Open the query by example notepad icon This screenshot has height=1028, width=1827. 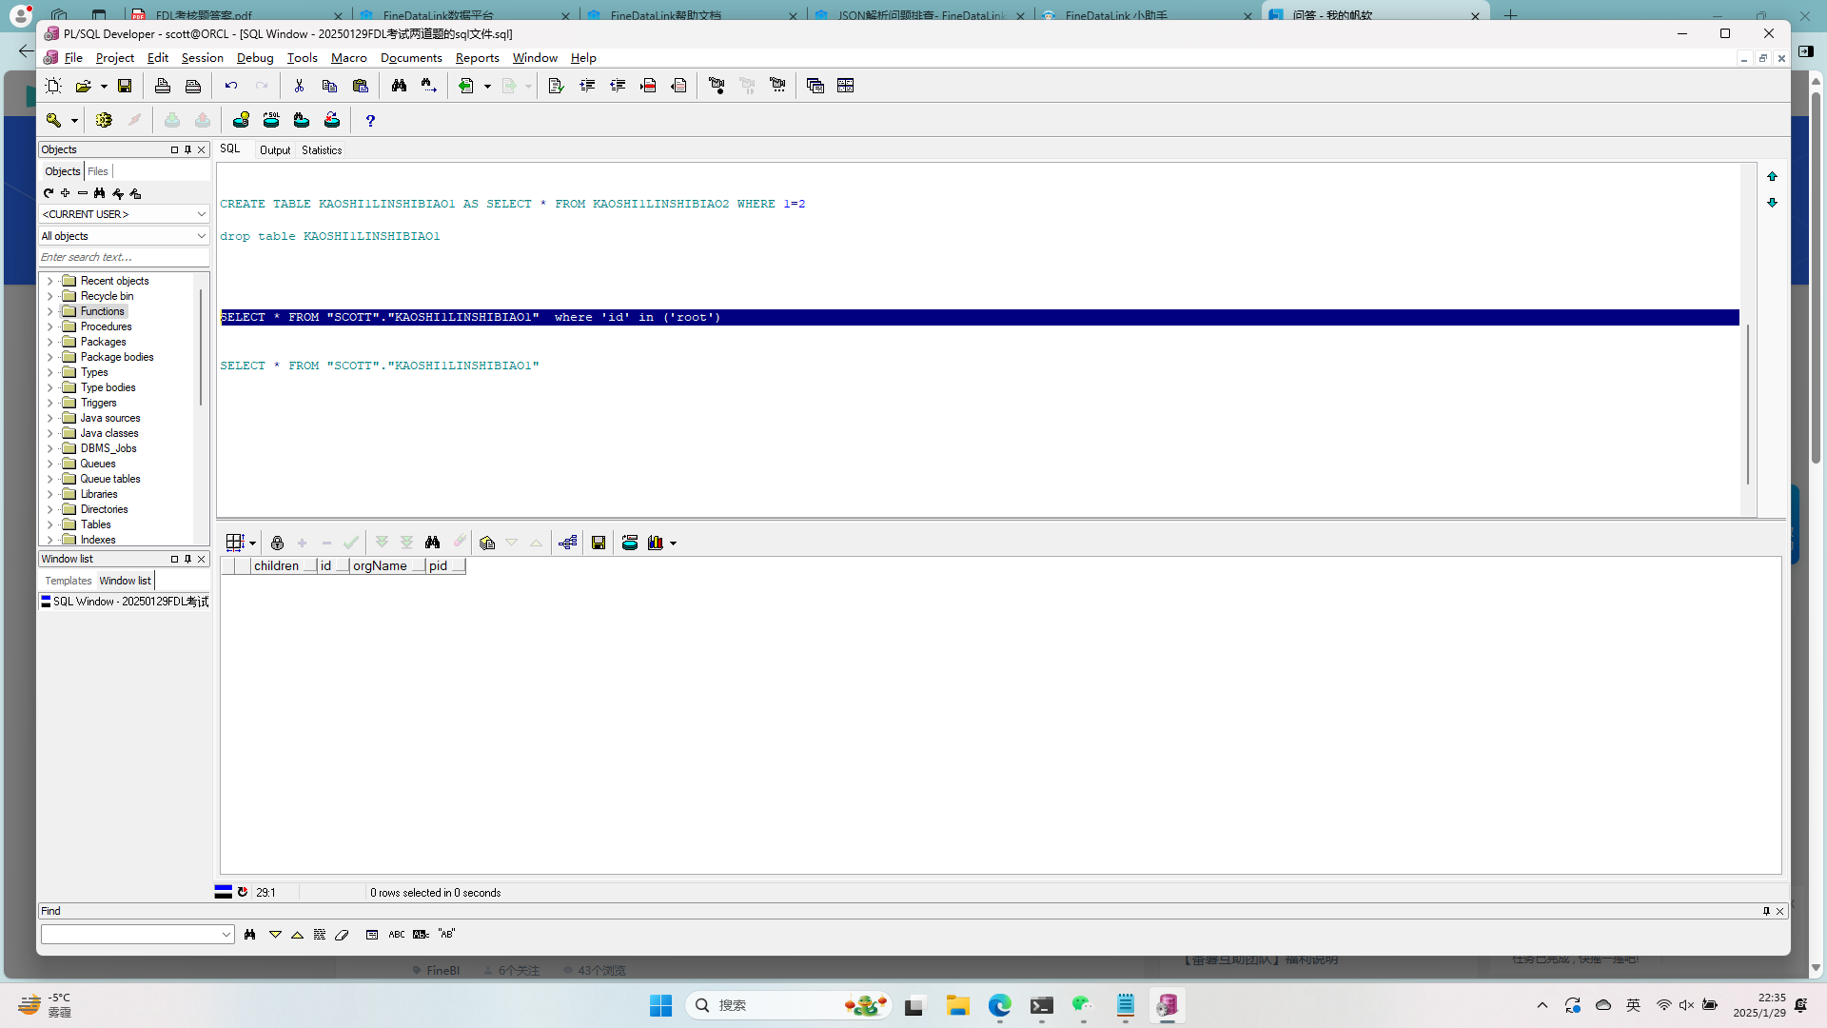click(x=487, y=543)
